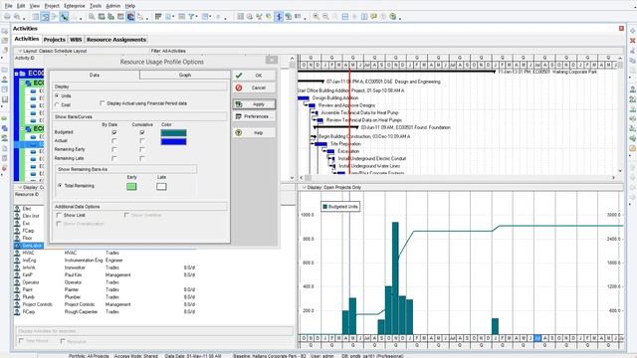Click the Print icon in the toolbar
The image size is (637, 358).
pos(7,17)
